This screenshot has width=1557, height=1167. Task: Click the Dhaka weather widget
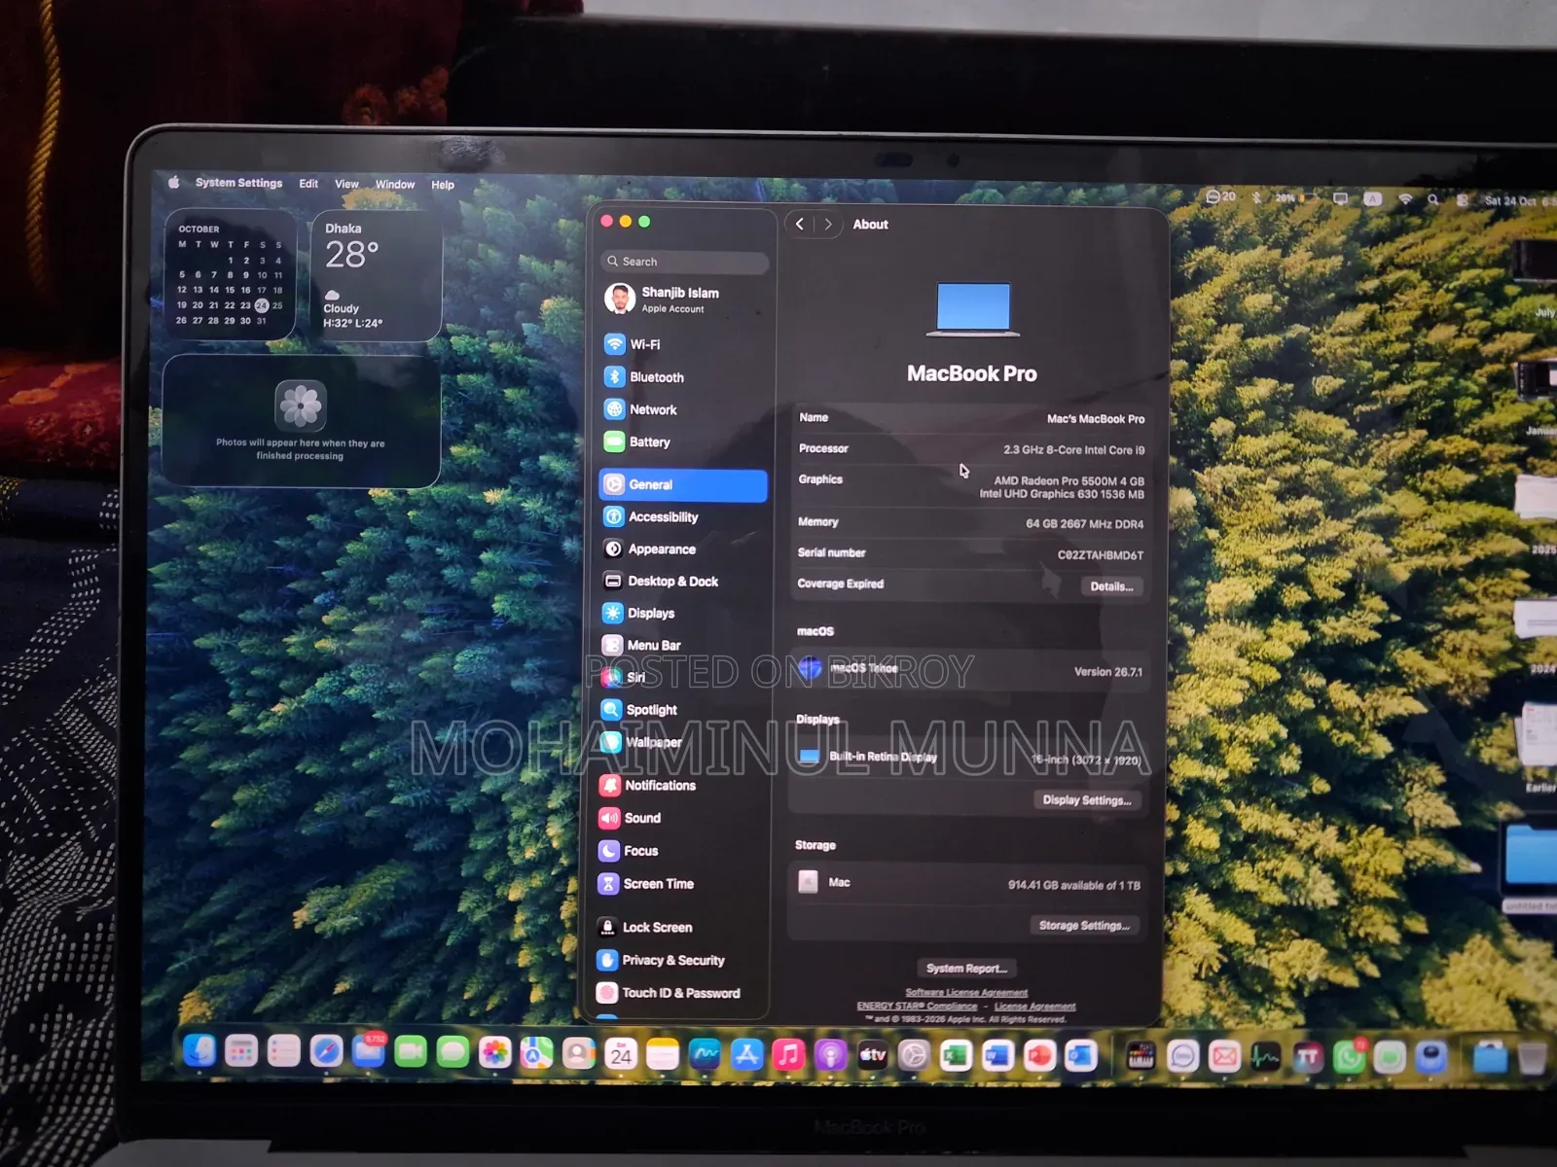coord(376,276)
